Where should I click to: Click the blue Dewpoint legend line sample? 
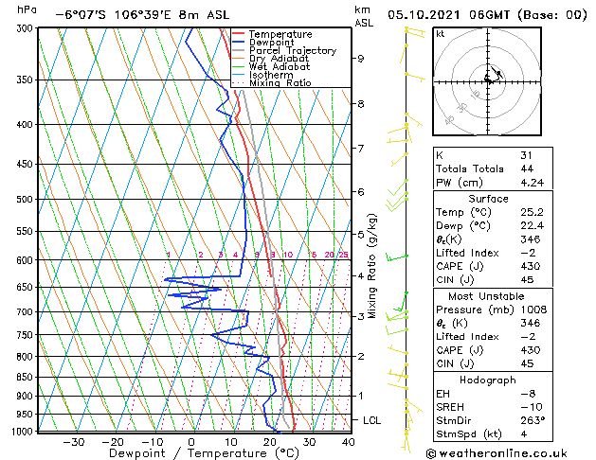239,43
